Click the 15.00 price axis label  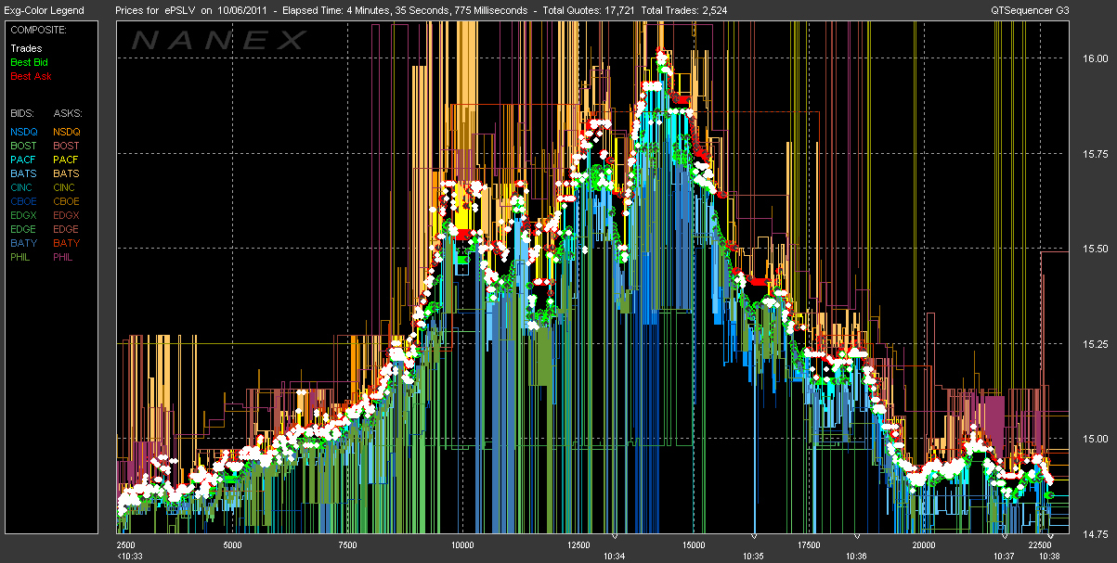tap(1094, 439)
